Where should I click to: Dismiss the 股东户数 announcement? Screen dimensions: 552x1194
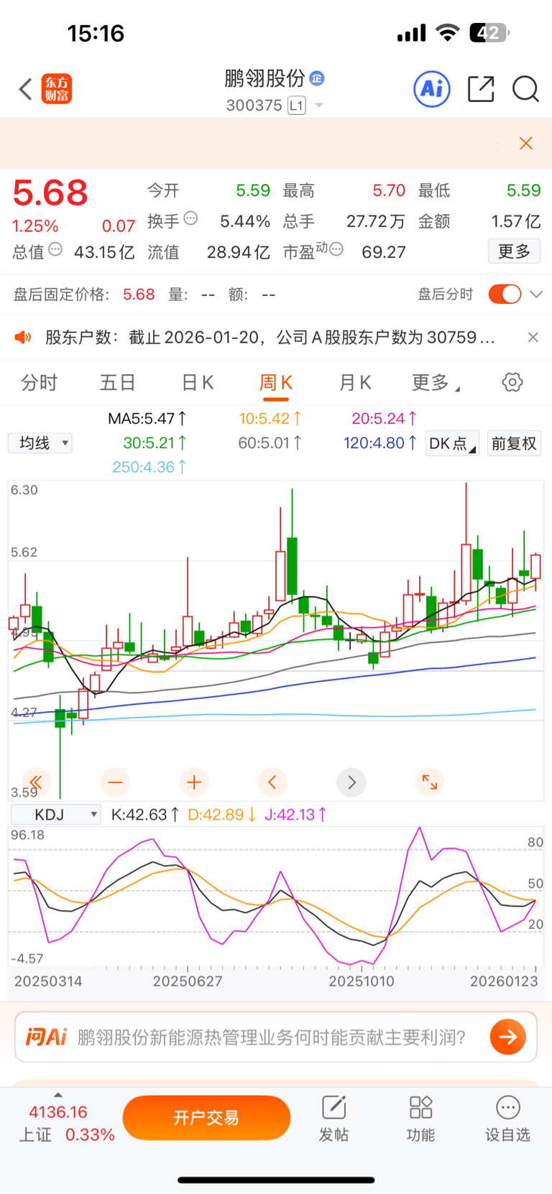tap(533, 337)
